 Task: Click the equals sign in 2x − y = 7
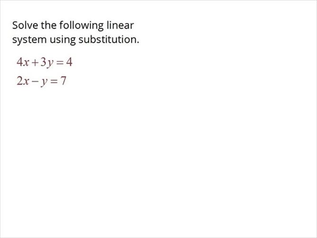pos(54,82)
